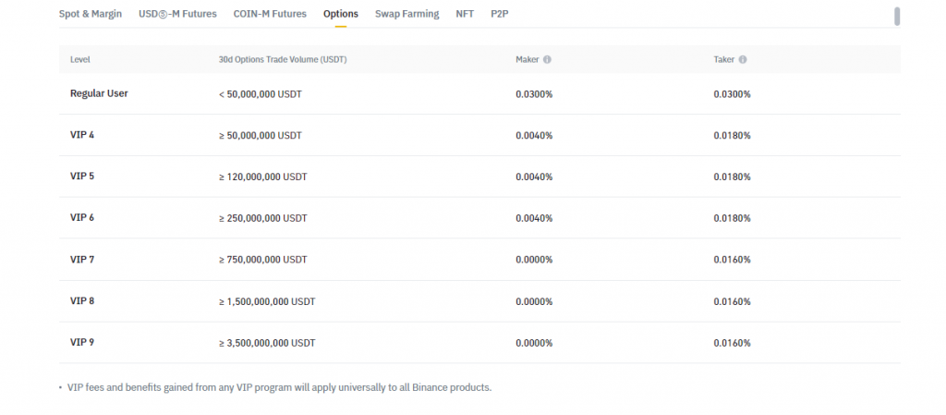The width and height of the screenshot is (946, 415).
Task: Click the Level column header
Action: (x=80, y=60)
